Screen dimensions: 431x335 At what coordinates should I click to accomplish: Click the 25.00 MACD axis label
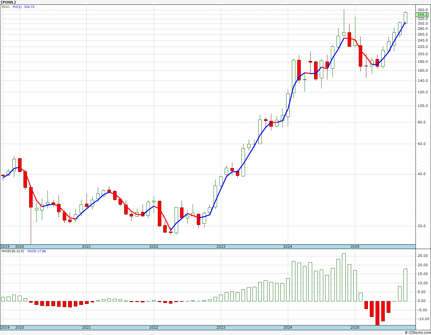[x=423, y=256]
